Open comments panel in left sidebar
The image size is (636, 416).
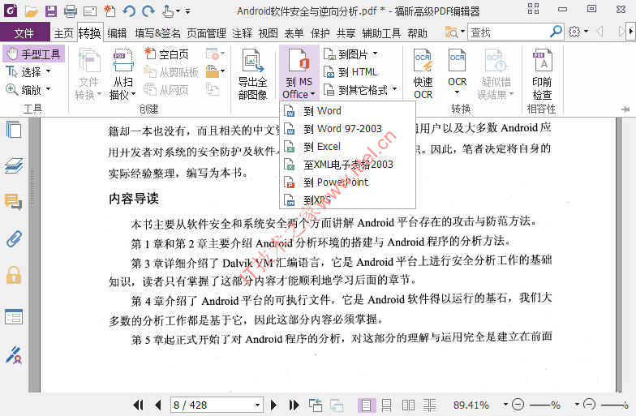[x=13, y=201]
